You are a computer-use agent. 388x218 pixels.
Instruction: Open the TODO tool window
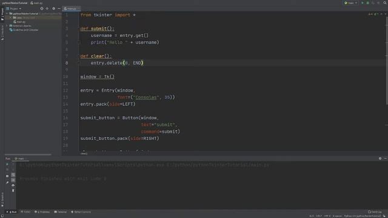pos(25,212)
